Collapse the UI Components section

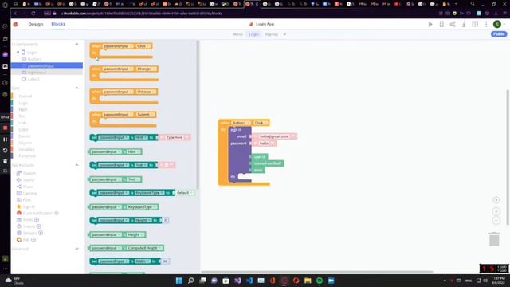pos(76,45)
